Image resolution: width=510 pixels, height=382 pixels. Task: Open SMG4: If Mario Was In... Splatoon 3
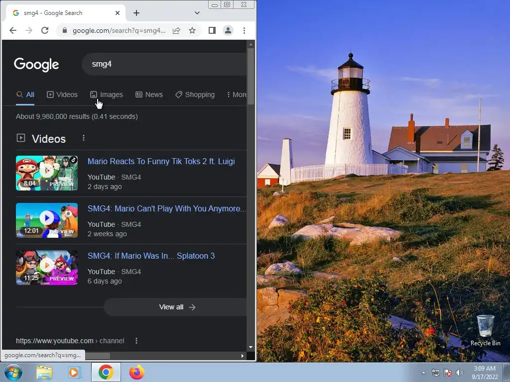[x=151, y=256]
